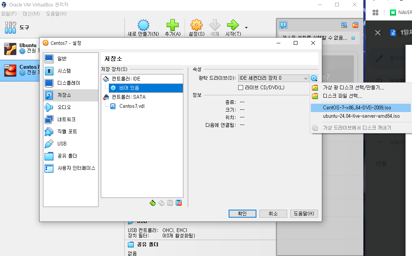
Task: Click the browser apps grid icon
Action: point(375,12)
